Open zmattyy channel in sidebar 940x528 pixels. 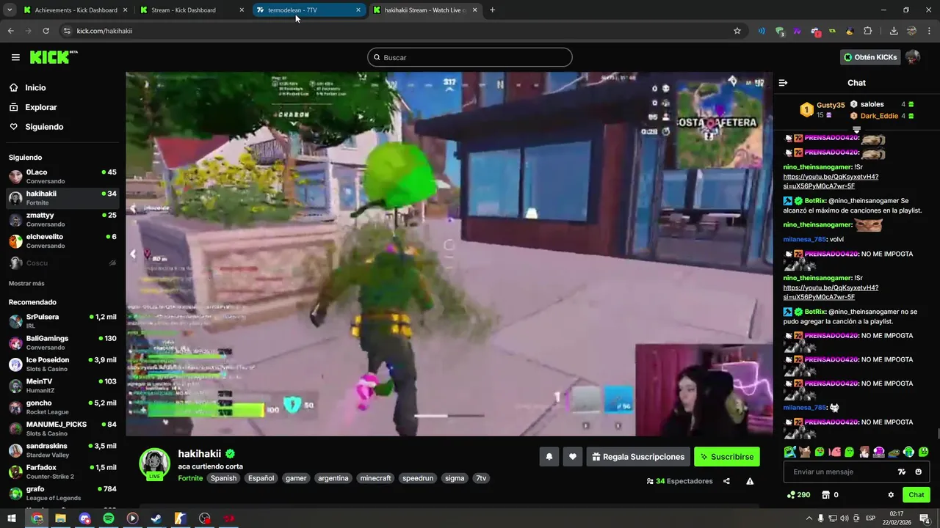pyautogui.click(x=62, y=219)
